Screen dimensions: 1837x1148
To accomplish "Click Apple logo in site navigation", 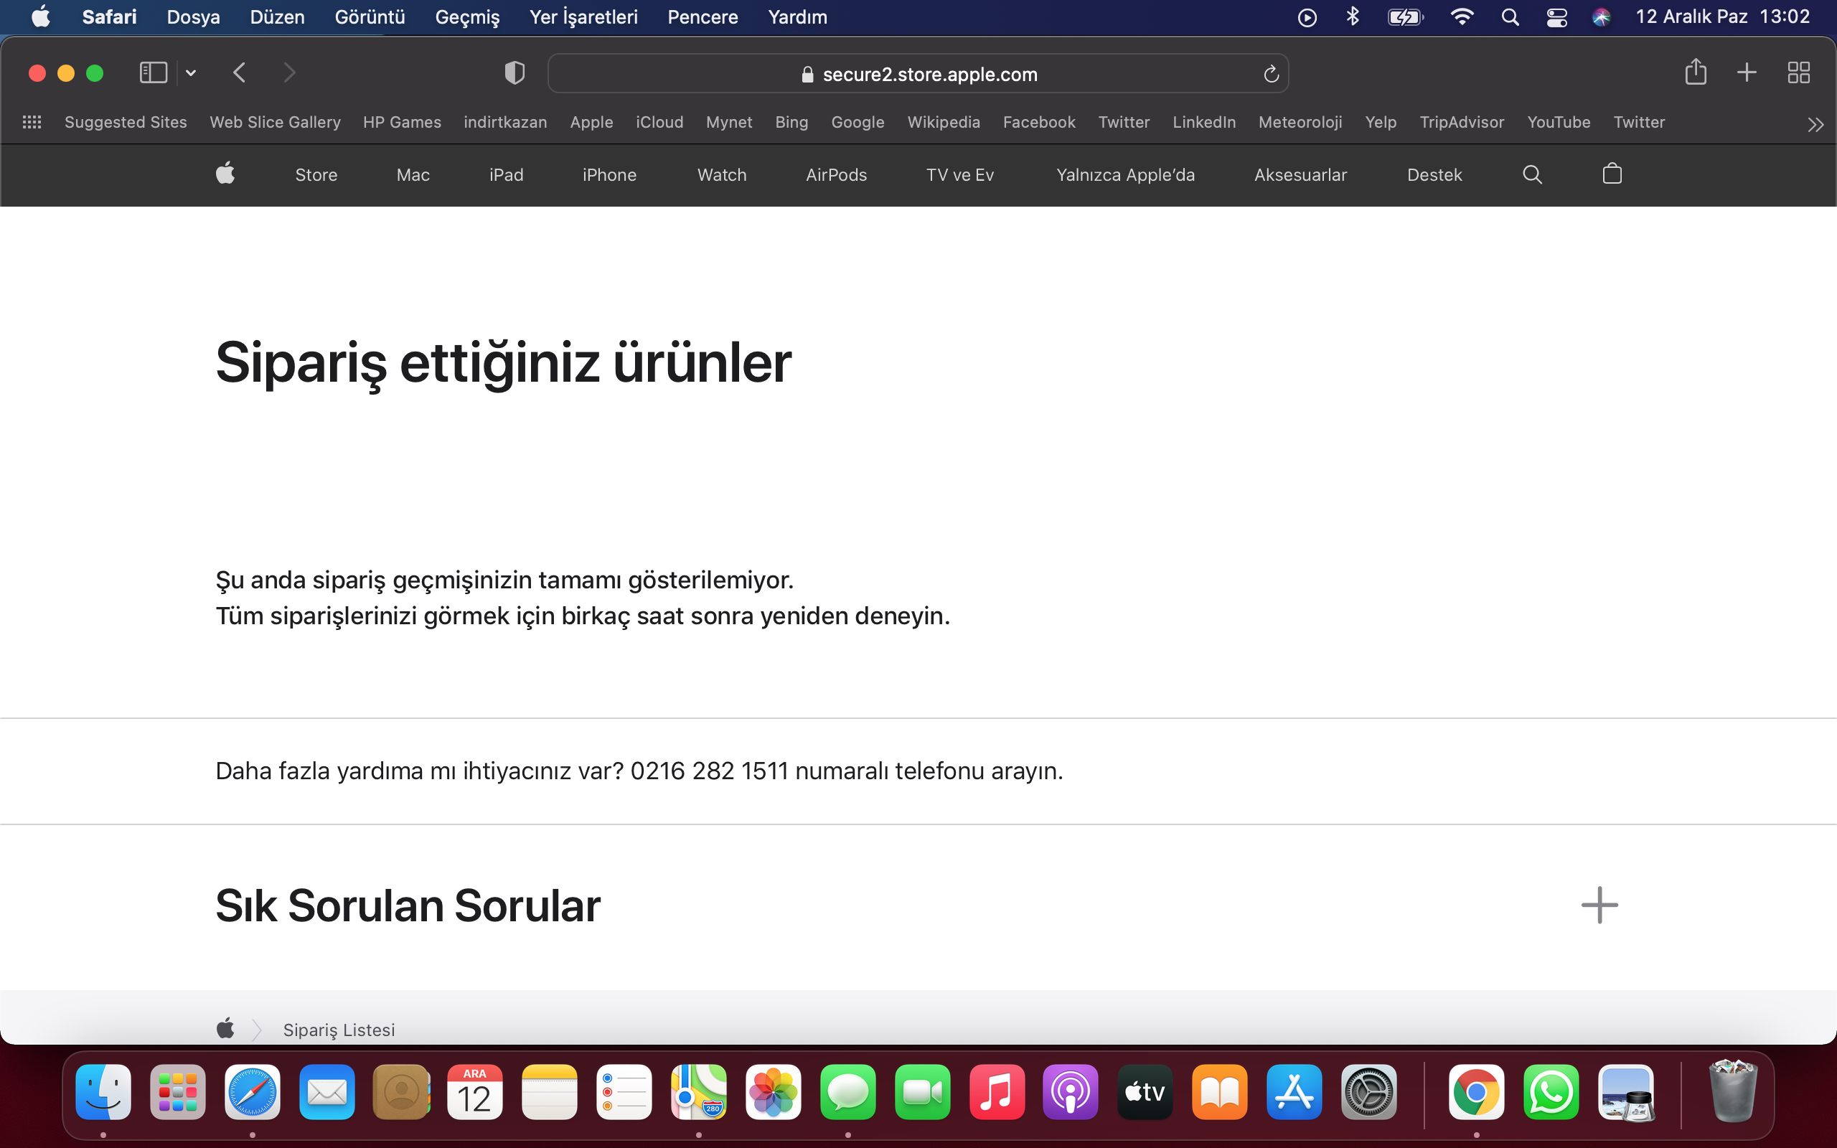I will pos(225,174).
